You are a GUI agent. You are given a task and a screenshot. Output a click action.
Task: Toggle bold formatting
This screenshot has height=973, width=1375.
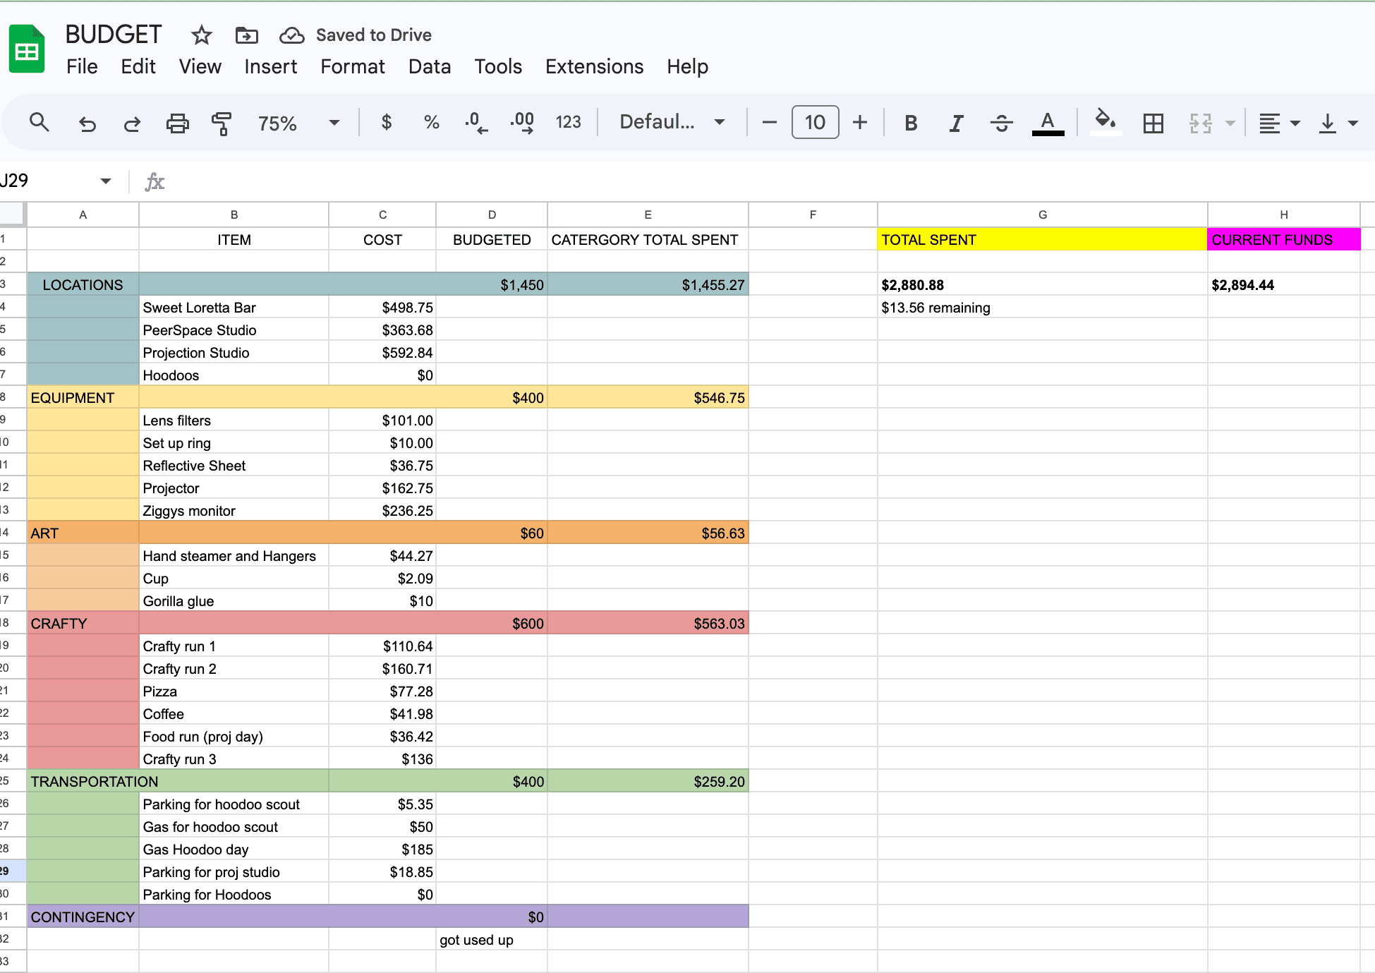point(911,123)
